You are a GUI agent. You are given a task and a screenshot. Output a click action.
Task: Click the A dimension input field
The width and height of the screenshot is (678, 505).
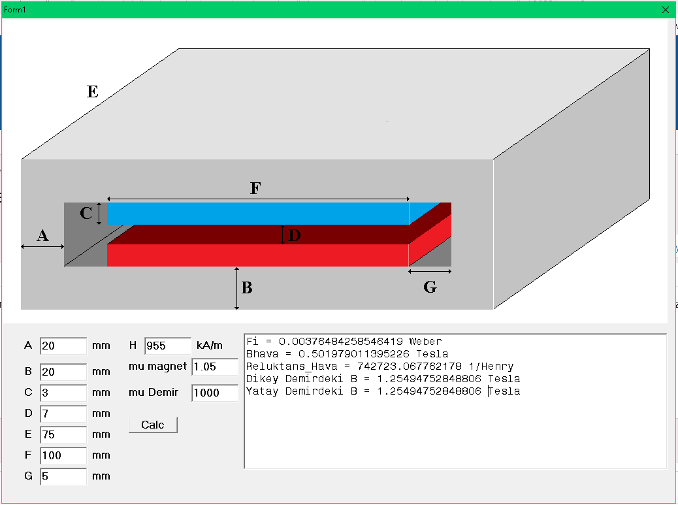coord(63,346)
